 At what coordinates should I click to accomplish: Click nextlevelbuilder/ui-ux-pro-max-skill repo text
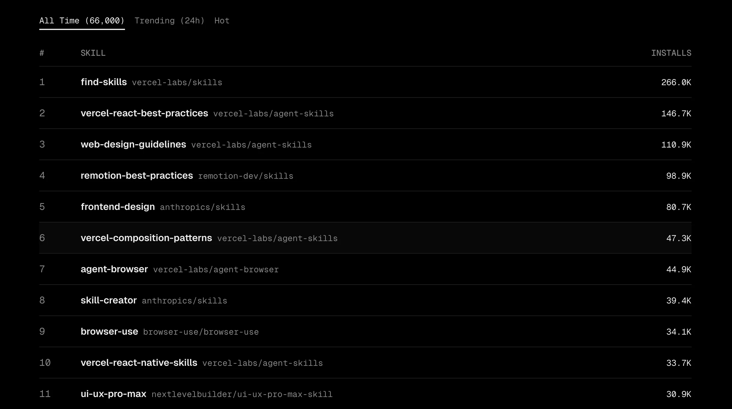[242, 394]
